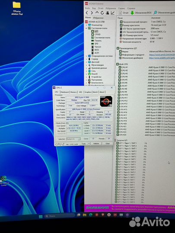Viewport: 175px width, 233px height.
Task: Click the Значение column header
Action: (x=156, y=18)
